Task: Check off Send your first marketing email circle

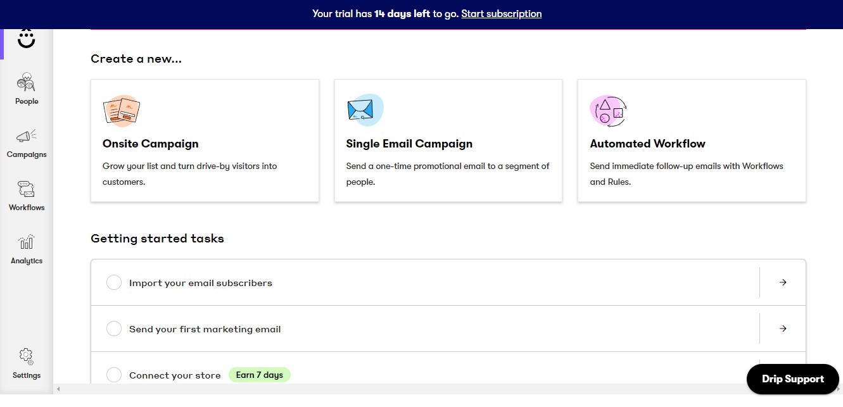Action: pos(114,329)
